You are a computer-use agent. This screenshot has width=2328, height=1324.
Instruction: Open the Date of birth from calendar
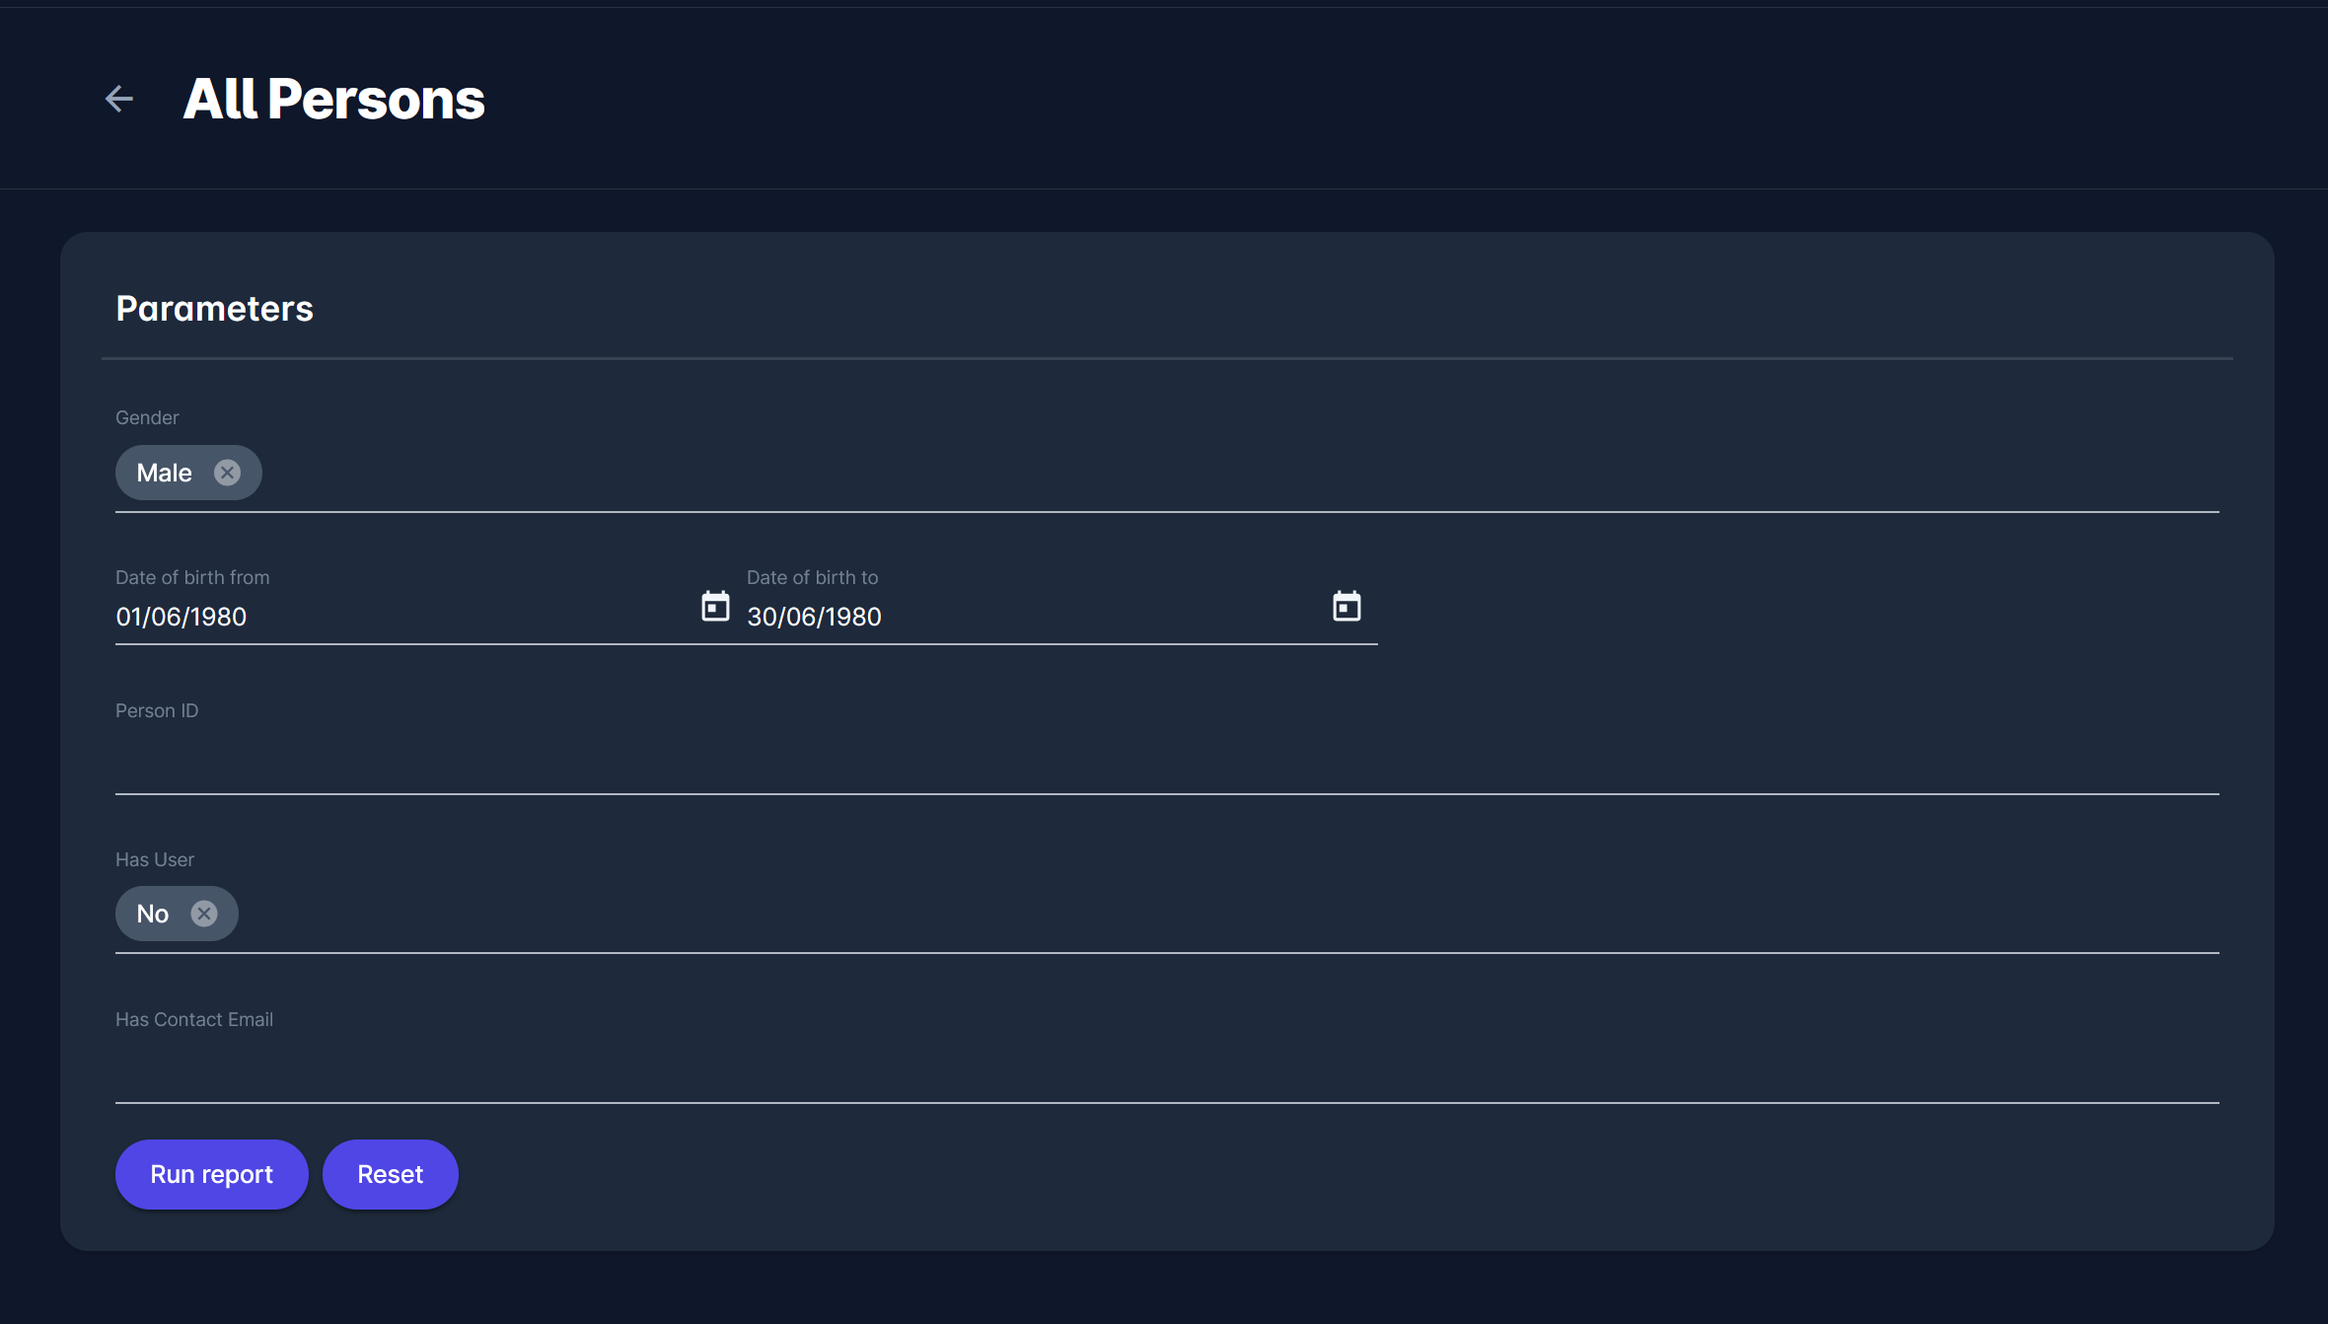[x=715, y=606]
